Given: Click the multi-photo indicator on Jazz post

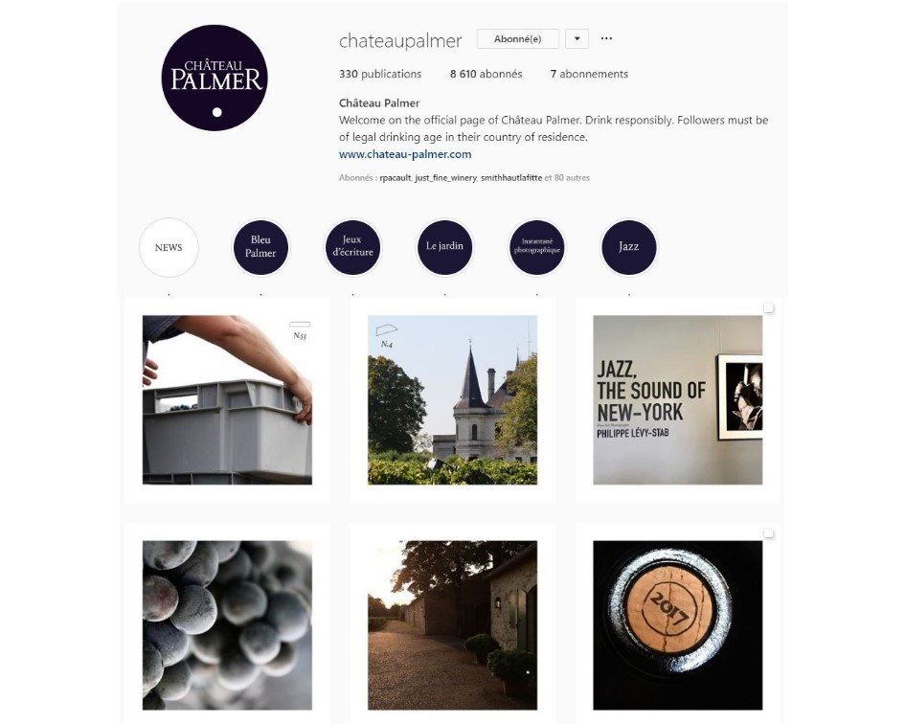Looking at the screenshot, I should click(768, 307).
